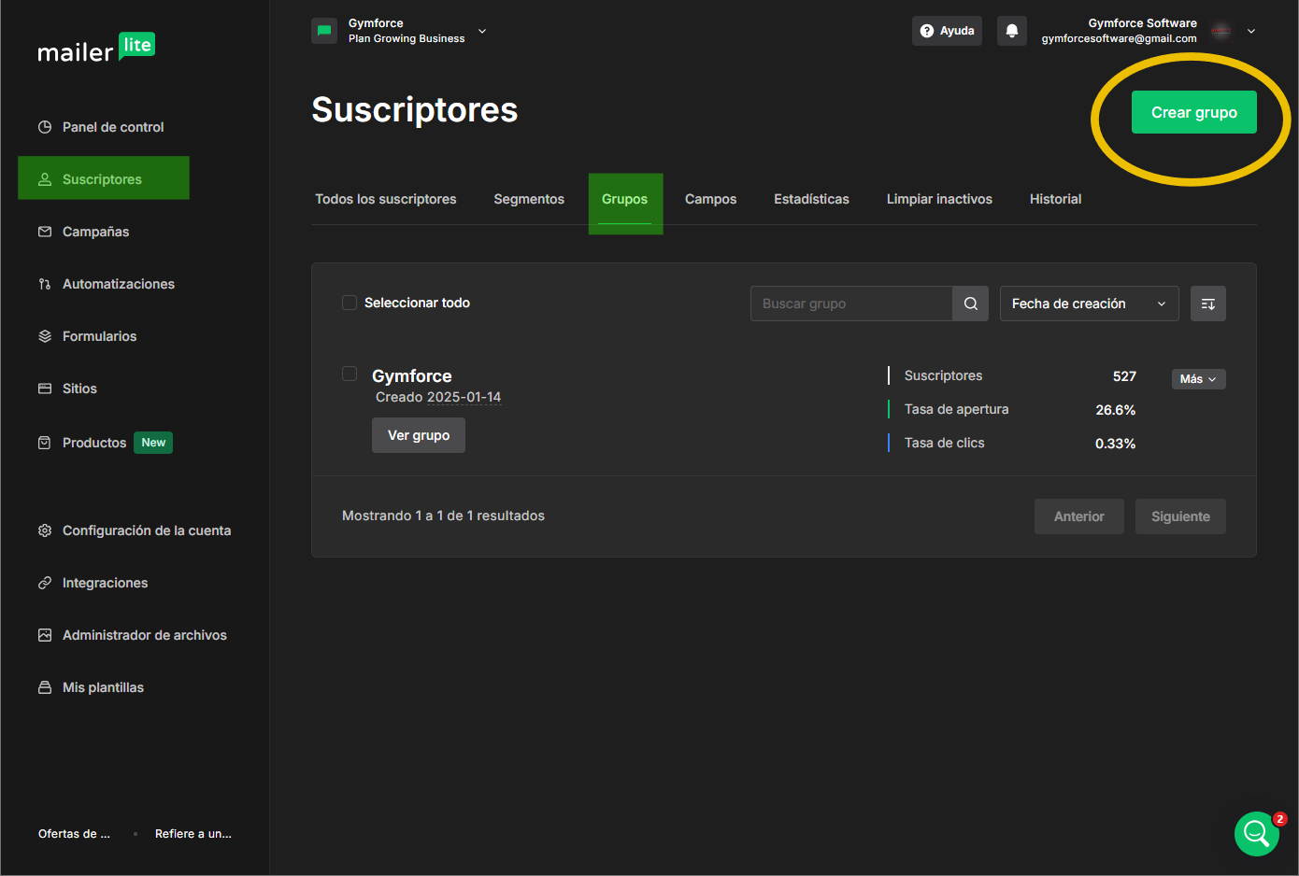Screen dimensions: 1299x876
Task: Click the Crear grupo button
Action: 1193,112
